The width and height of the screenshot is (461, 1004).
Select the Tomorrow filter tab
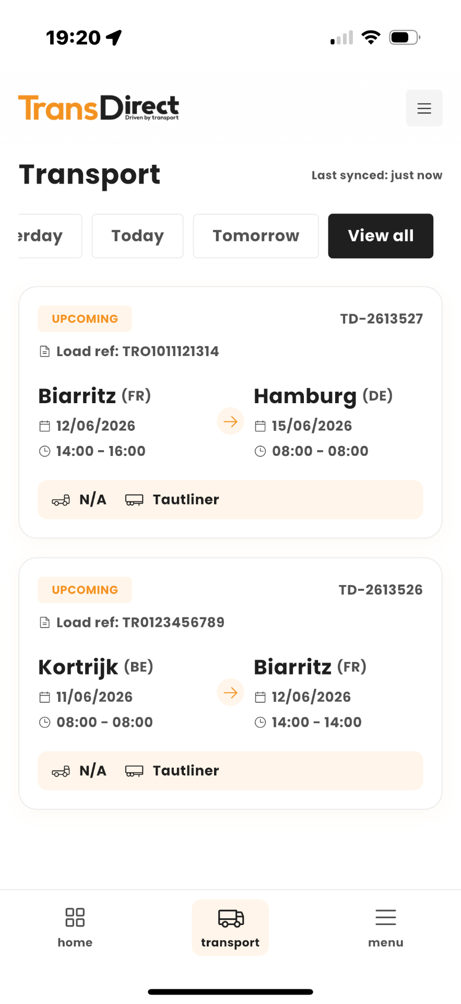click(256, 236)
